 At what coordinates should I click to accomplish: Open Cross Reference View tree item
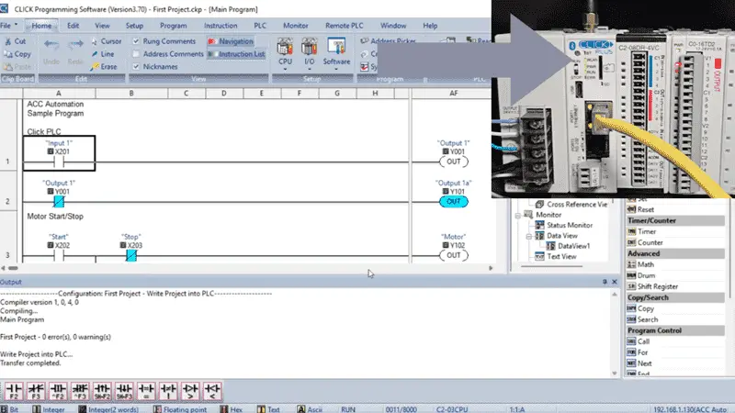point(571,204)
